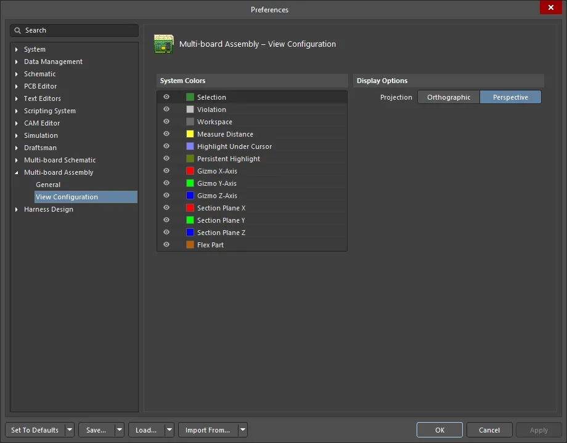Open the Import From dropdown arrow
The image size is (567, 443).
243,429
